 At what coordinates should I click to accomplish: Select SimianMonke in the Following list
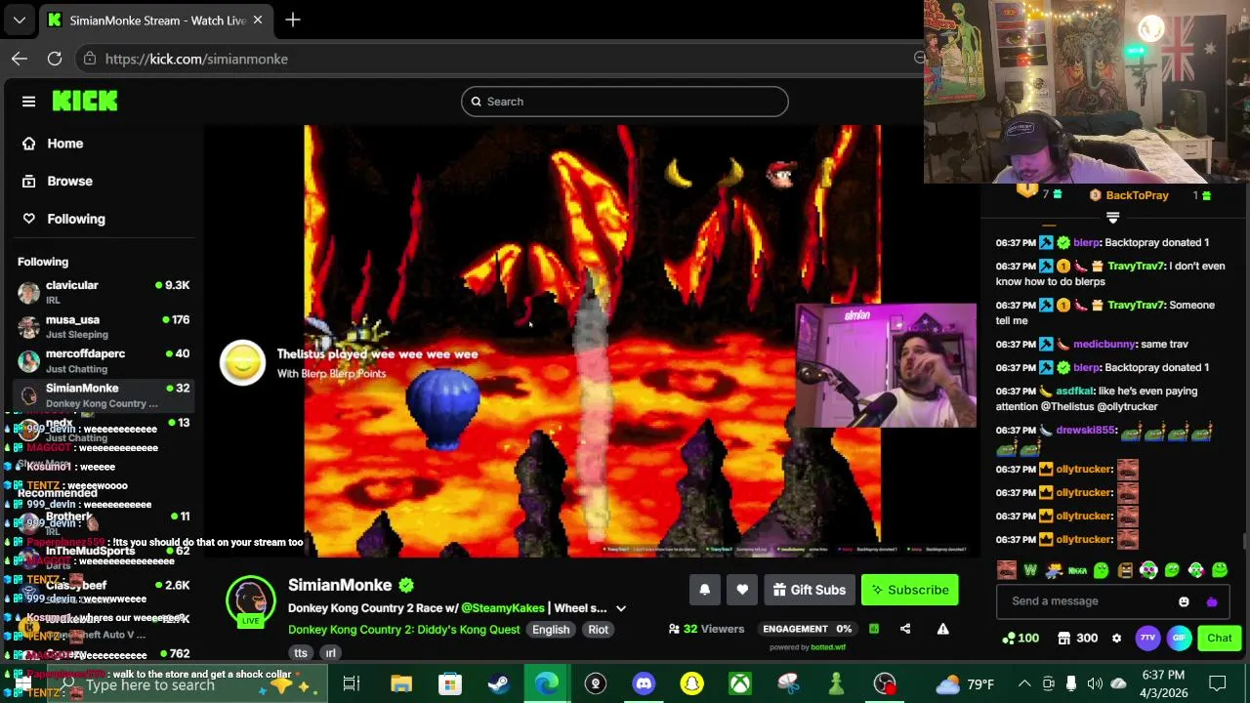pos(103,394)
